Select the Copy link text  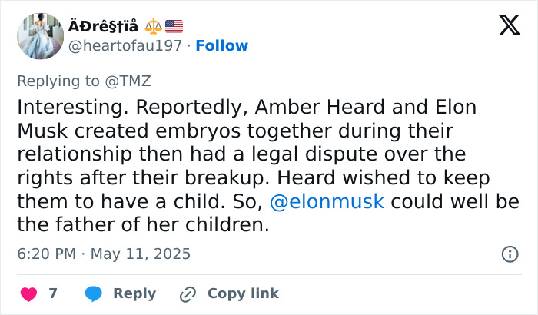[243, 293]
